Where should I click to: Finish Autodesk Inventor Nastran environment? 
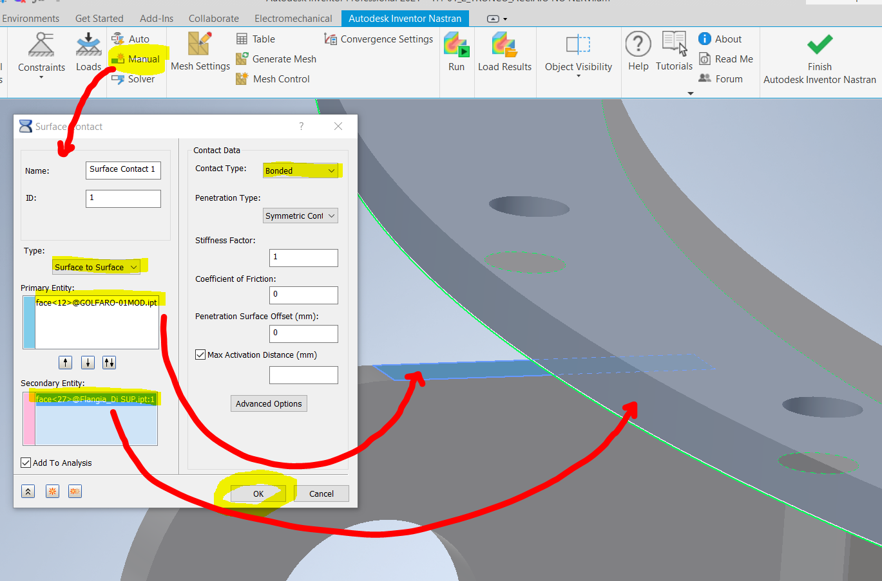[x=820, y=59]
